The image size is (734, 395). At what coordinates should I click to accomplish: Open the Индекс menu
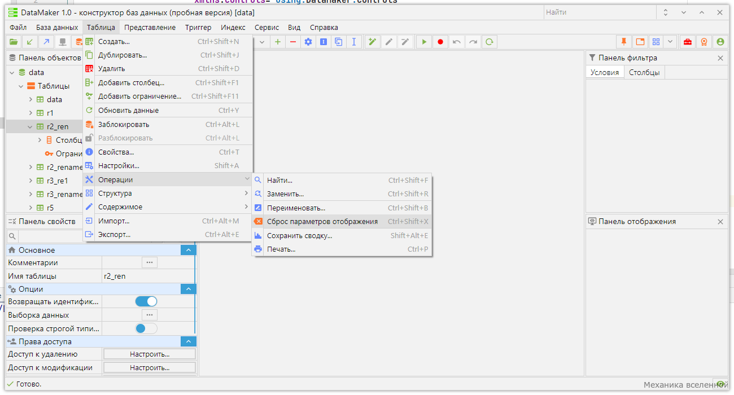(x=233, y=27)
